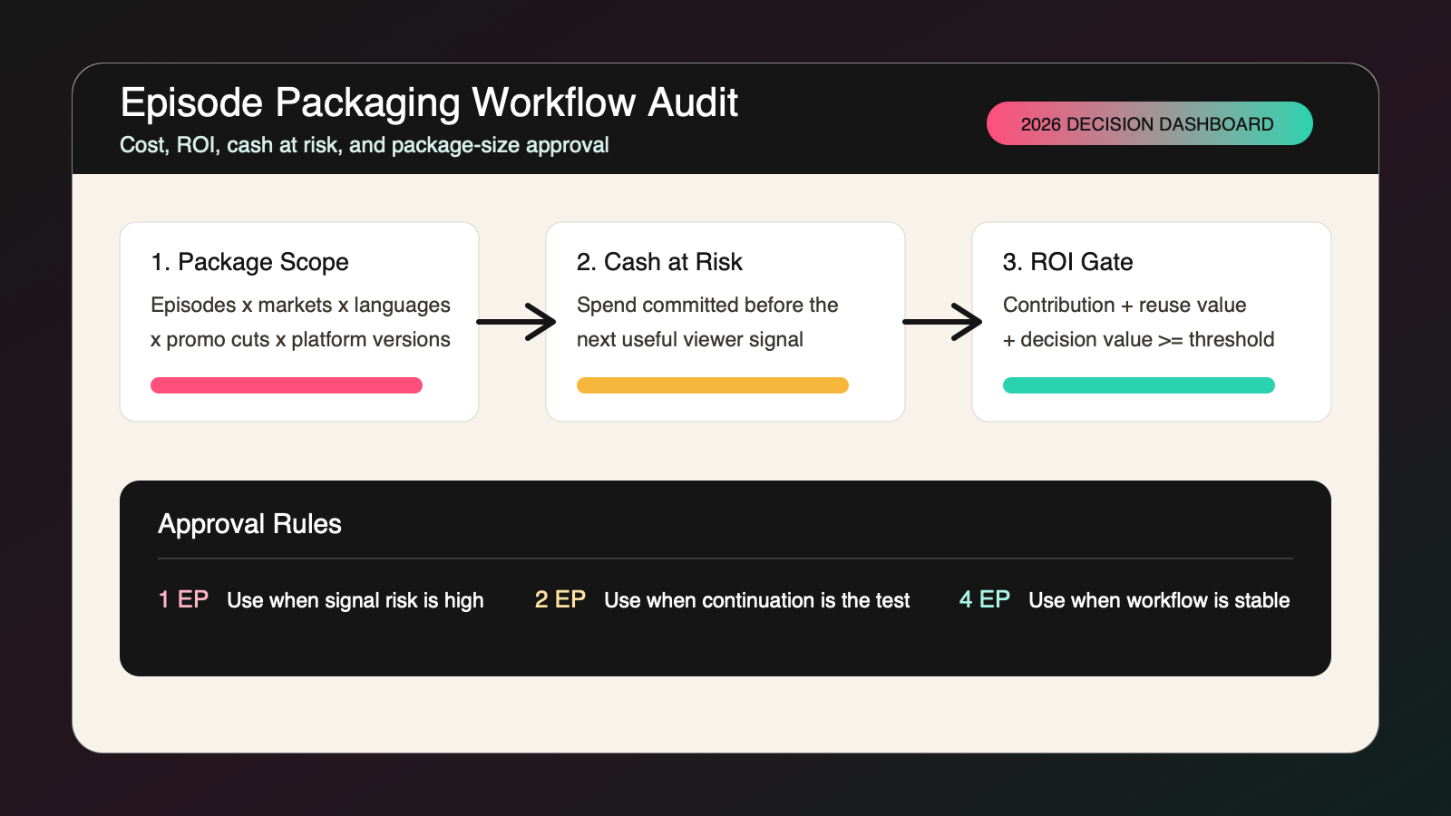Select 'Use when signal risk is high' text
Image resolution: width=1451 pixels, height=816 pixels.
355,600
